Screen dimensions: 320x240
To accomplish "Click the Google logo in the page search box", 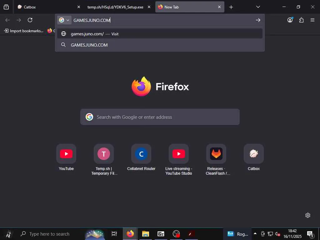I will click(x=89, y=117).
